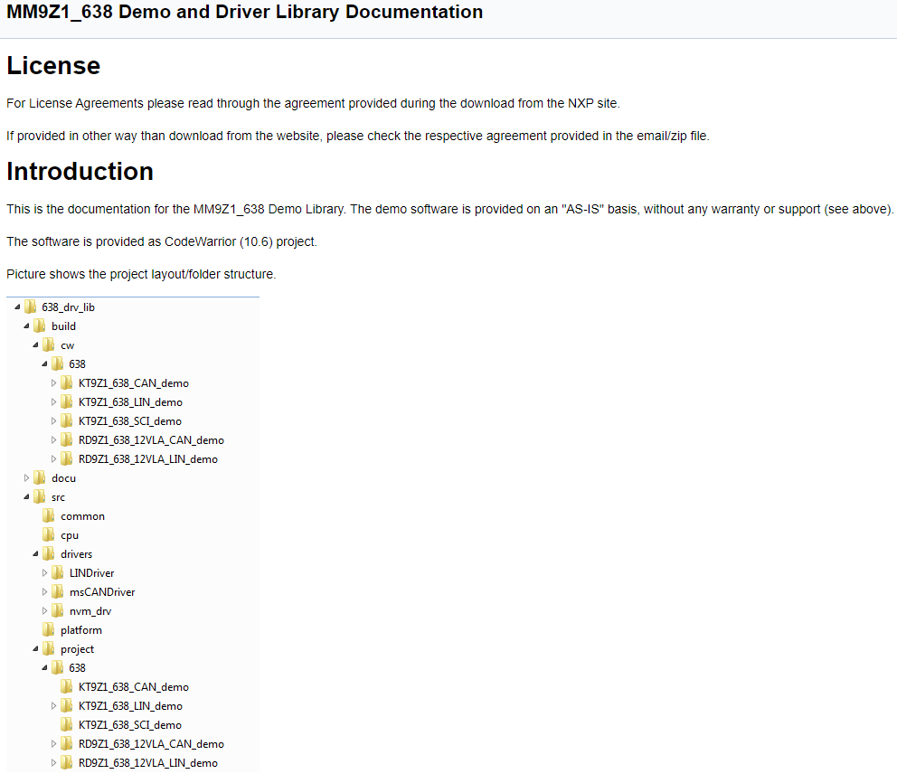Select the cw folder label
Image resolution: width=897 pixels, height=774 pixels.
click(68, 345)
